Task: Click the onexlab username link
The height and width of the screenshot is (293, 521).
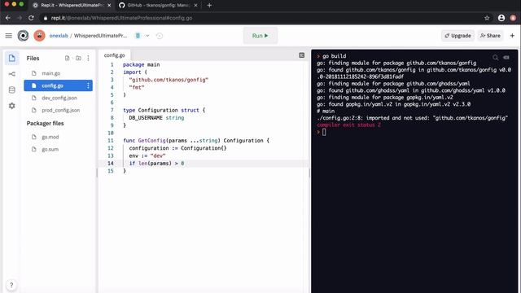Action: point(59,36)
